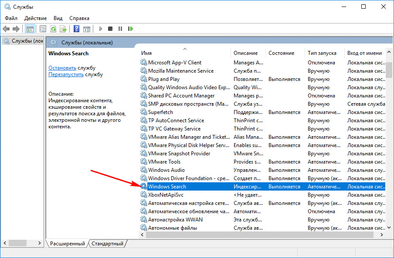Click the Остановить service link
This screenshot has width=394, height=258.
(62, 68)
